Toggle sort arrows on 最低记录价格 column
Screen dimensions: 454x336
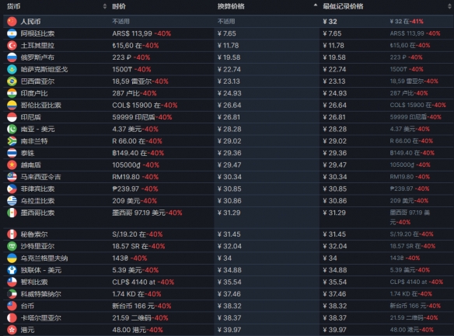tap(449, 6)
